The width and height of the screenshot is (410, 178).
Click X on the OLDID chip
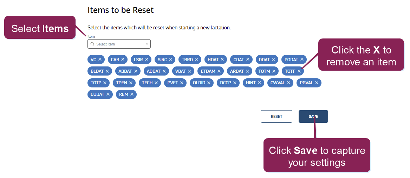click(209, 83)
